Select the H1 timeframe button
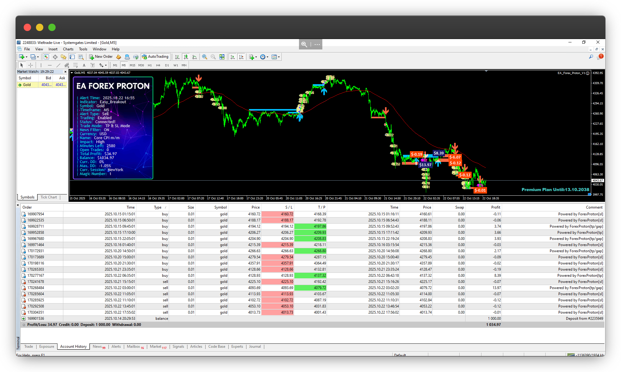The width and height of the screenshot is (621, 372). click(150, 65)
